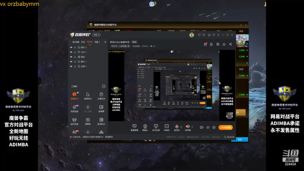This screenshot has height=171, width=304.
Task: Click the edit pencil next to DOTA category
Action: pos(128,46)
